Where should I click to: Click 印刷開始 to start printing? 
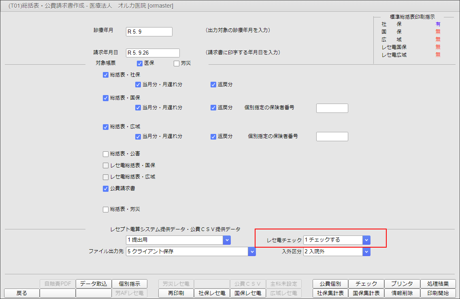[x=439, y=293]
